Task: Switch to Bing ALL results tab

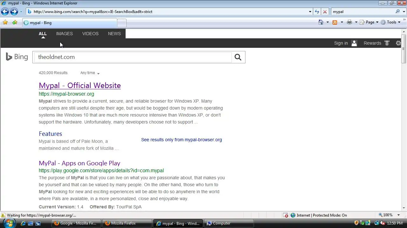Action: coord(43,34)
